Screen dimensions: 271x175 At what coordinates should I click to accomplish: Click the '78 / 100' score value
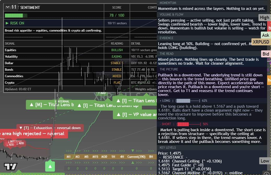tap(117, 15)
